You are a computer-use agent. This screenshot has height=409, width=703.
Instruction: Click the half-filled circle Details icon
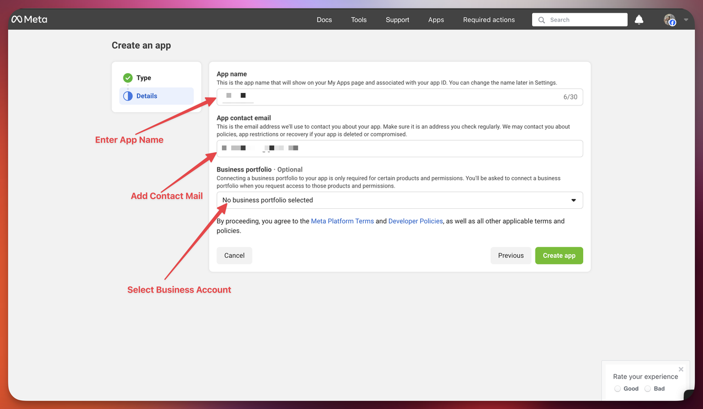(x=128, y=96)
